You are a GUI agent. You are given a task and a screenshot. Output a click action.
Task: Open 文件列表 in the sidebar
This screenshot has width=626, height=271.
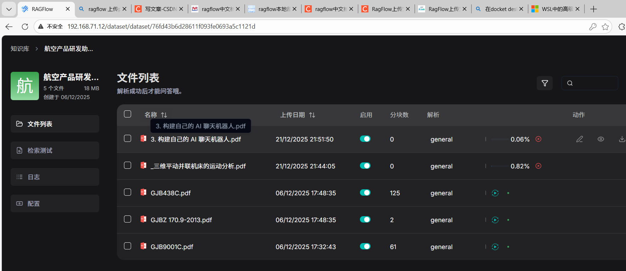click(55, 124)
